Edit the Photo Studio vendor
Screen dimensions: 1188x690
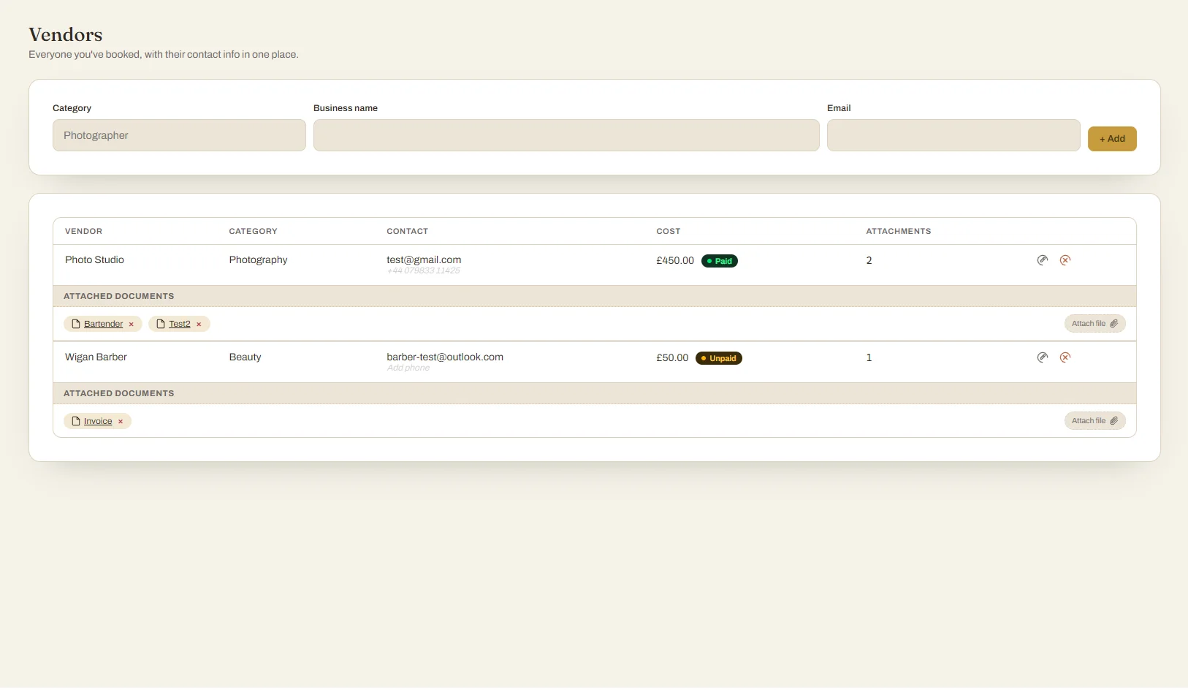1043,260
